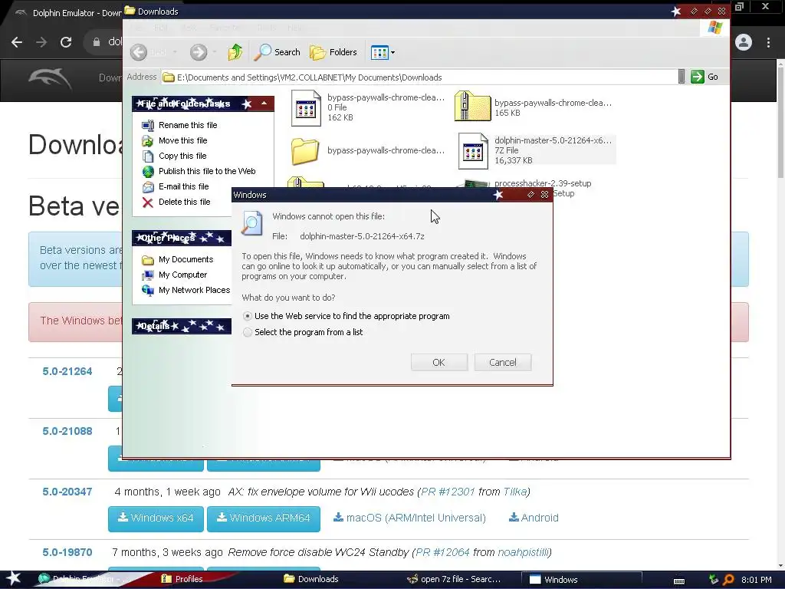Click Move this file task
Viewport: 785px width, 589px height.
coord(182,141)
